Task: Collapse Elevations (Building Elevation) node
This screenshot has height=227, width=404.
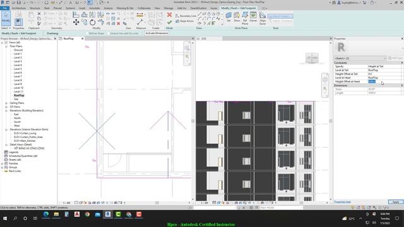Action: pyautogui.click(x=6, y=110)
